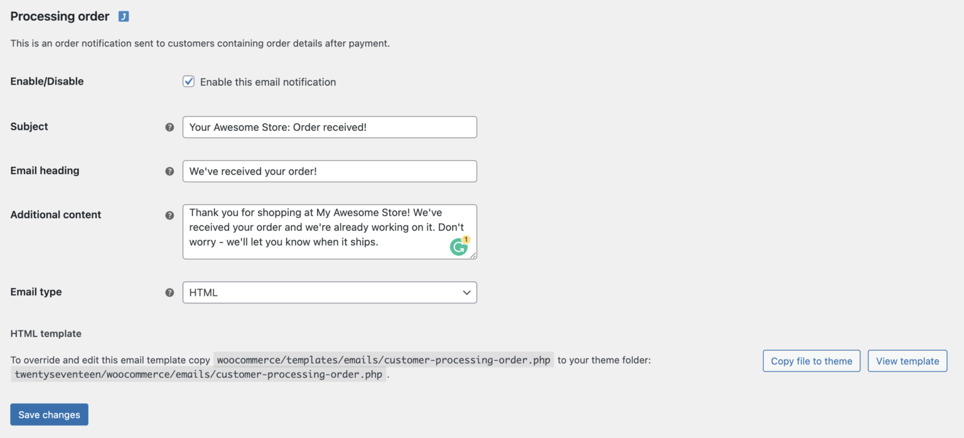The height and width of the screenshot is (438, 964).
Task: Place cursor in the Additional content textarea
Action: click(x=329, y=232)
